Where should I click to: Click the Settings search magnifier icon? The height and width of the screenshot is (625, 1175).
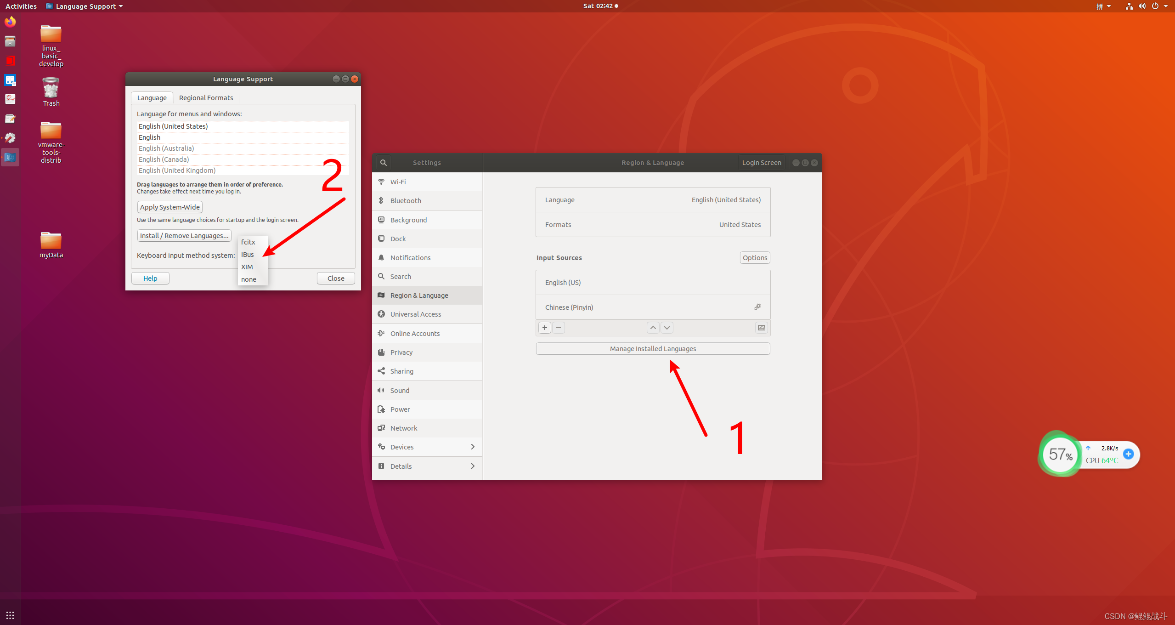tap(383, 163)
